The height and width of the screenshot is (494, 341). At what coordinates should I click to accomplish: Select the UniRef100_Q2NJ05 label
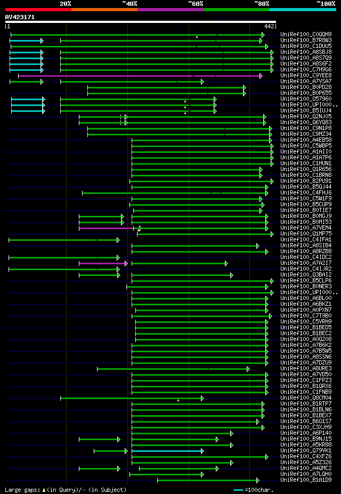point(306,117)
